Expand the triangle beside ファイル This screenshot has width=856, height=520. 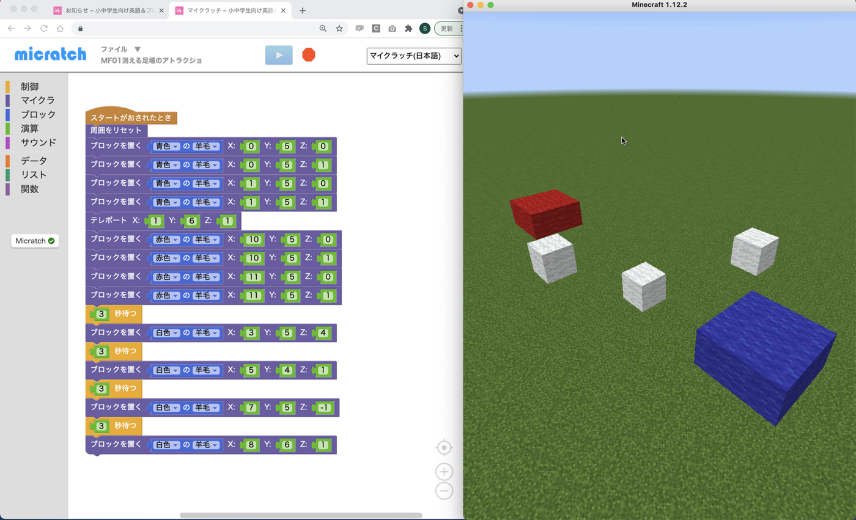(x=138, y=49)
